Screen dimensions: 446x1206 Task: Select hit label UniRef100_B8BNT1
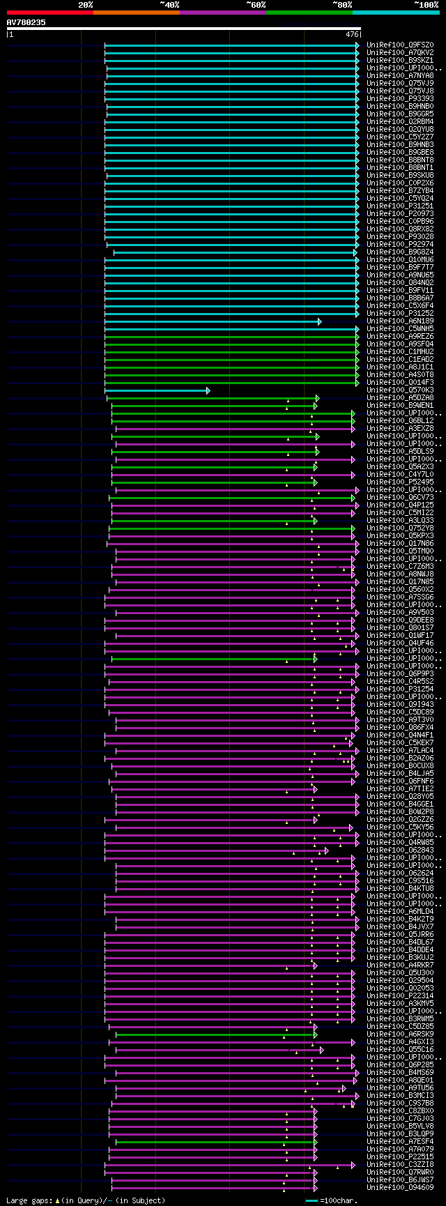[x=400, y=168]
